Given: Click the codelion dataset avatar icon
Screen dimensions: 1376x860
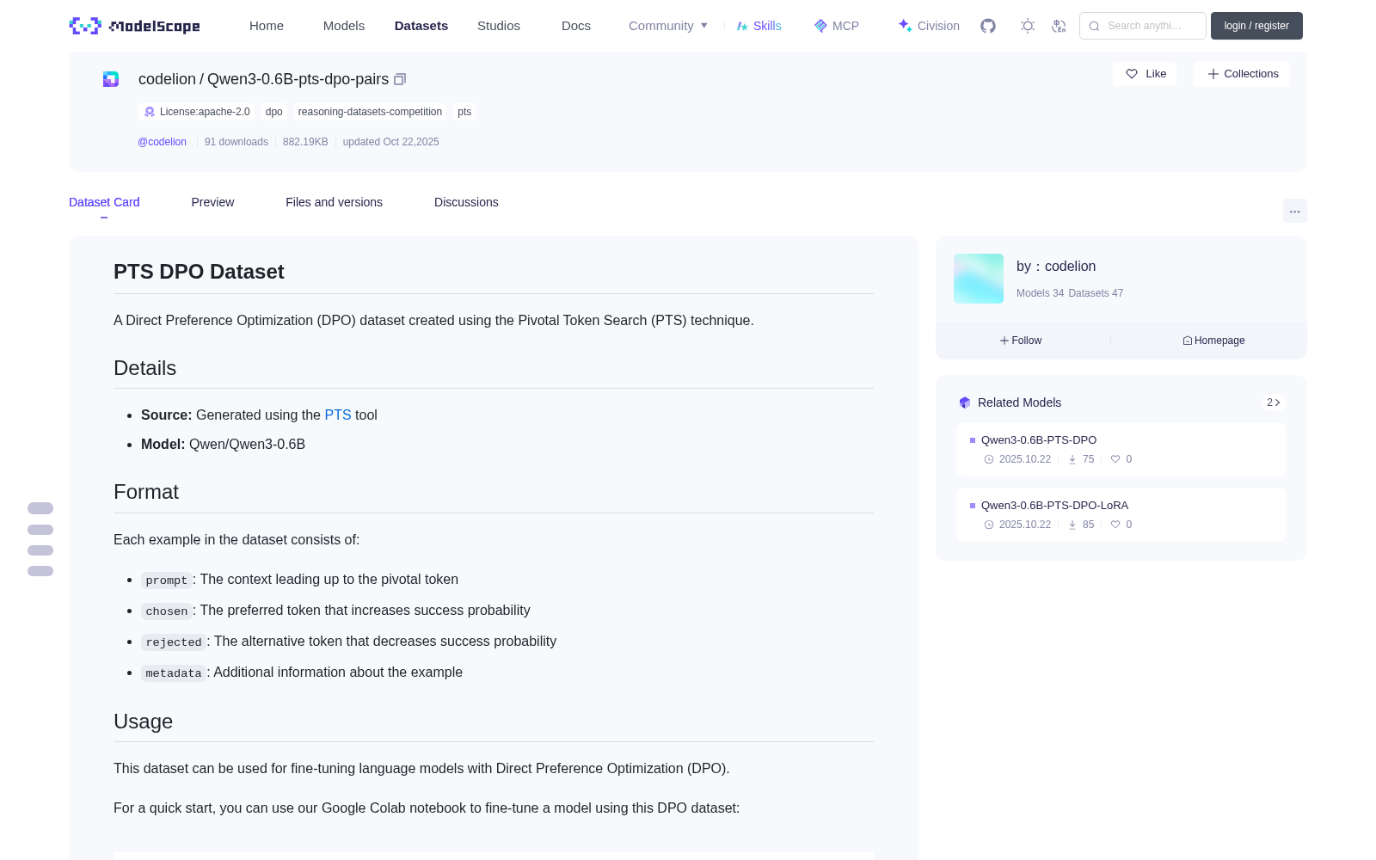Looking at the screenshot, I should click(x=111, y=79).
